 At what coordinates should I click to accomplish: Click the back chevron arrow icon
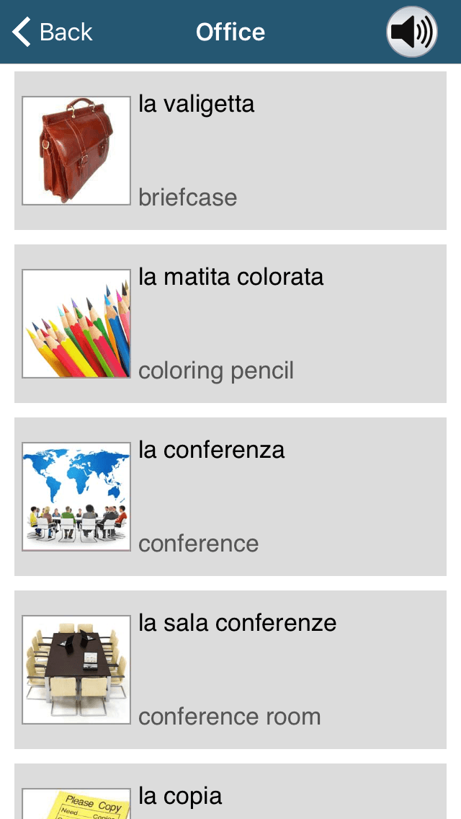(19, 32)
